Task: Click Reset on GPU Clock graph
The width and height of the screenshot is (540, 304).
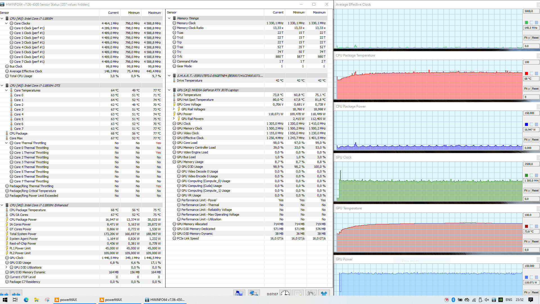Action: 535,191
